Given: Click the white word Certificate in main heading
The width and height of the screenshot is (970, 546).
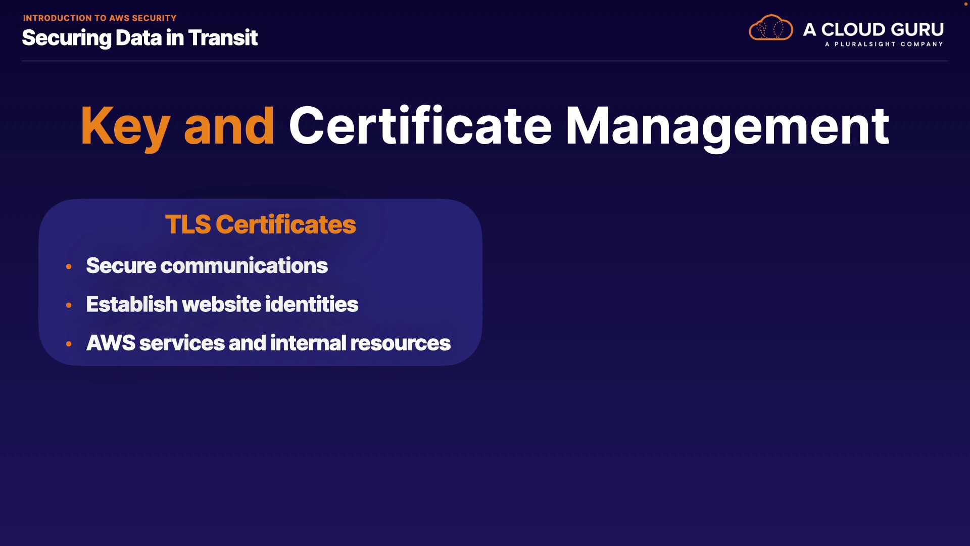Looking at the screenshot, I should (420, 126).
